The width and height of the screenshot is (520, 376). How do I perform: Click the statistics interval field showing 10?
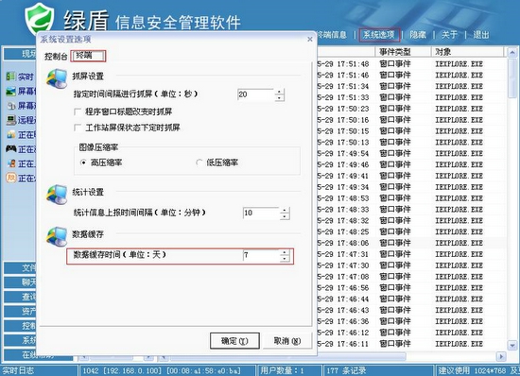[261, 214]
